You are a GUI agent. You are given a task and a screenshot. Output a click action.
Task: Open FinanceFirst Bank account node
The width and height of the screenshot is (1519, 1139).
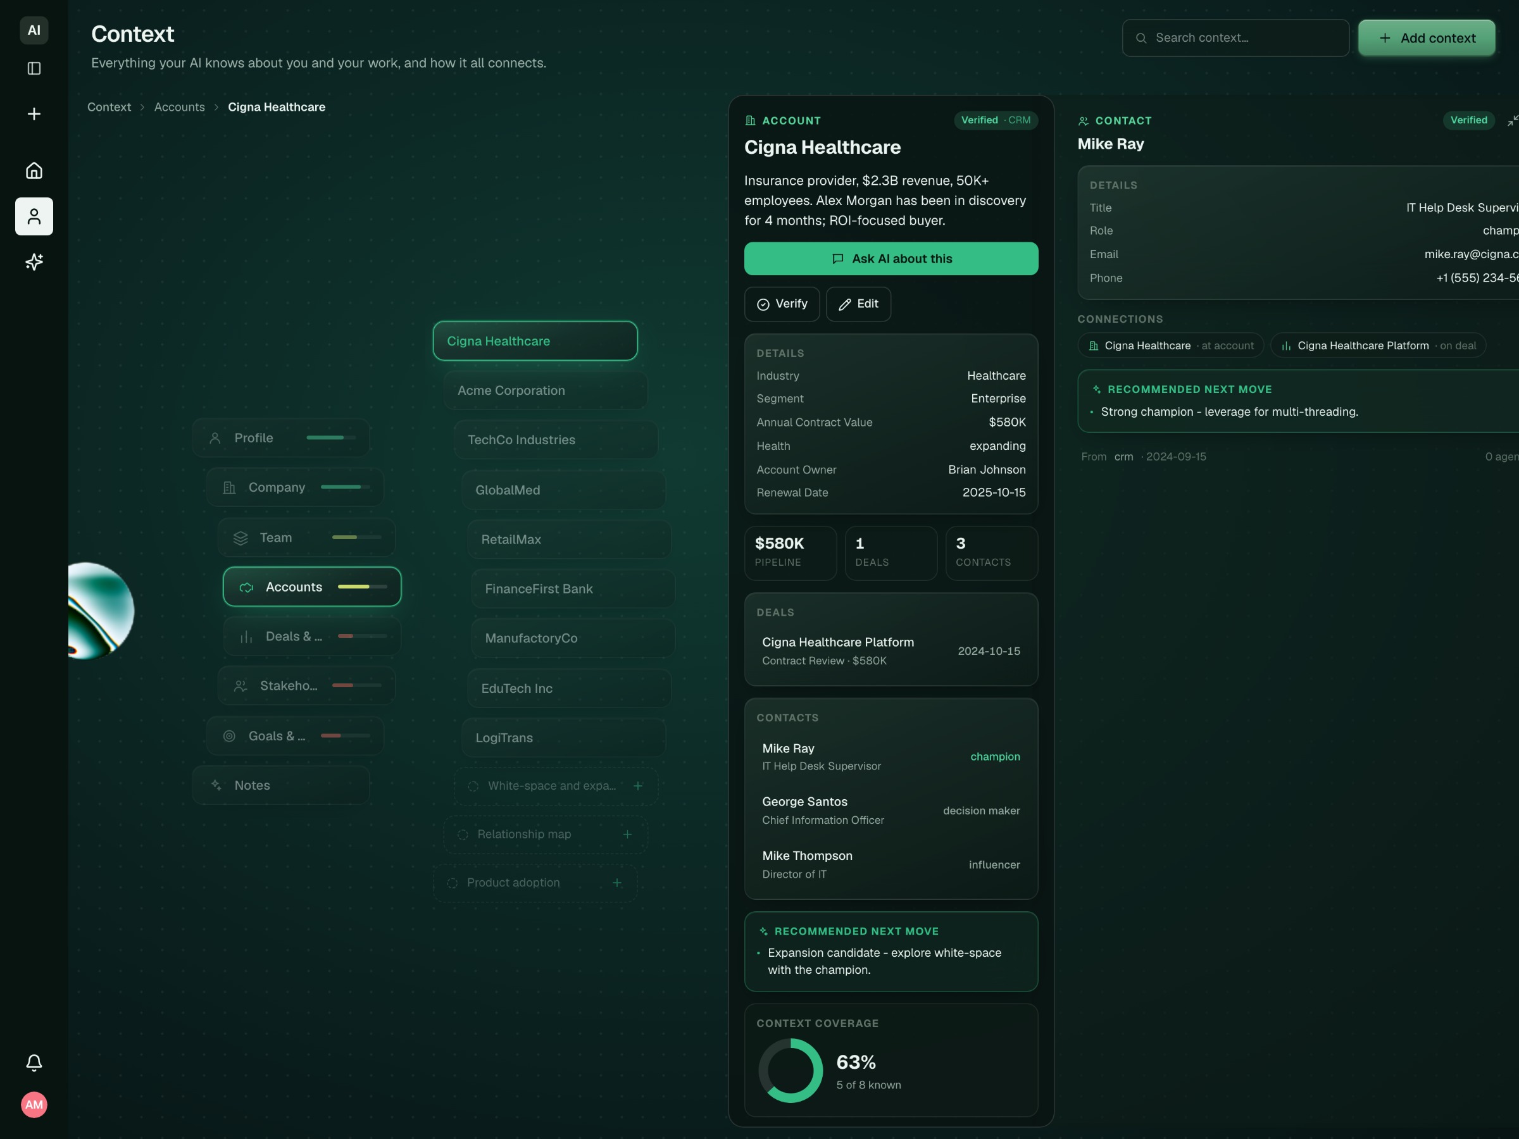(573, 589)
